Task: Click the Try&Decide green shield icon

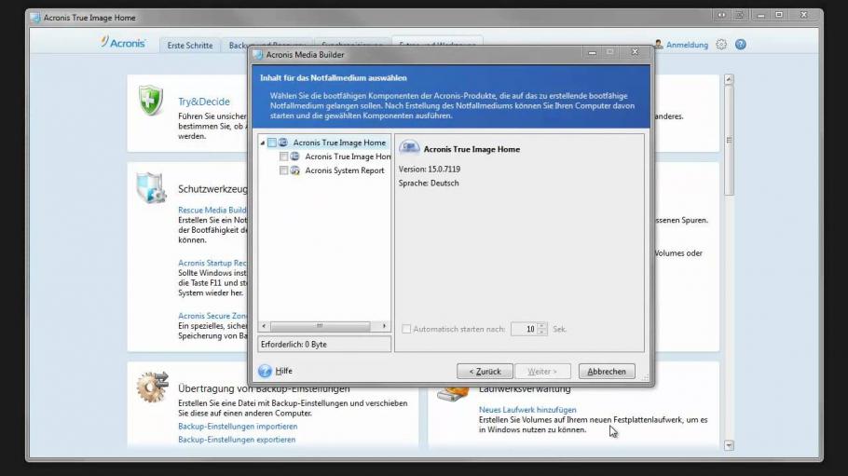Action: click(150, 101)
